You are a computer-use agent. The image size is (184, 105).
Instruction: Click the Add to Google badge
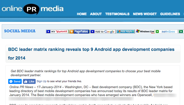(103, 32)
